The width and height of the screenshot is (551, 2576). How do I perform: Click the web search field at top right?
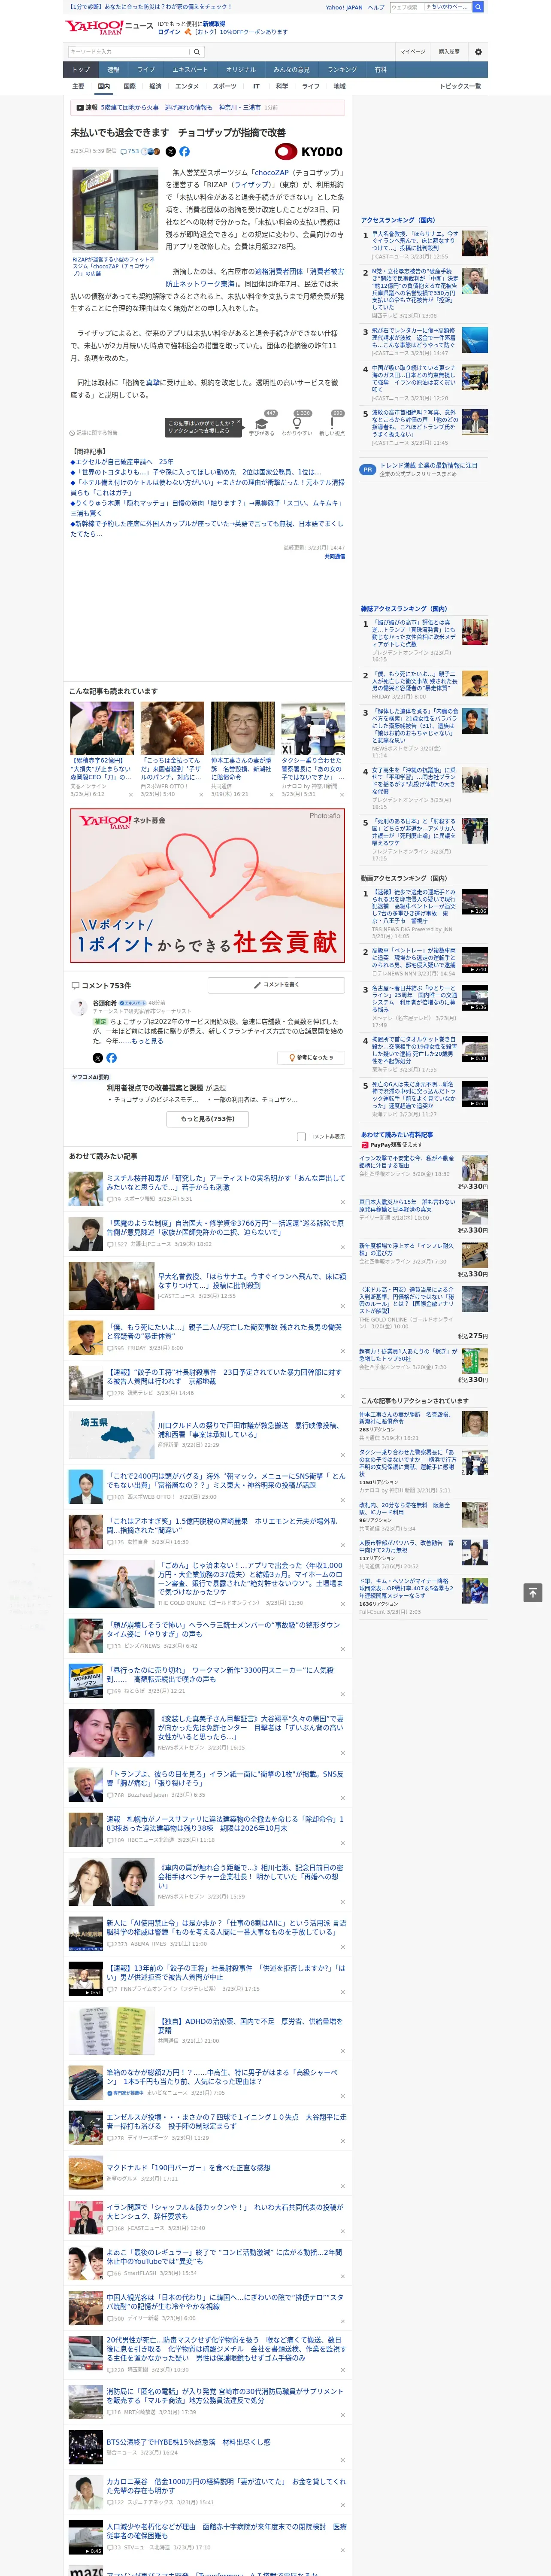[x=430, y=7]
